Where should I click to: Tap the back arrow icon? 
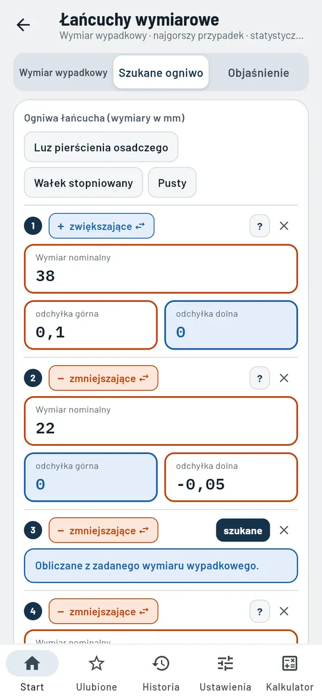[23, 25]
